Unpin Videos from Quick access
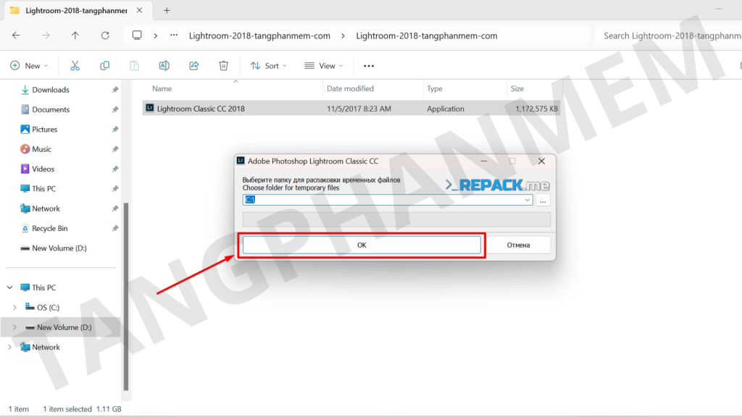Image resolution: width=742 pixels, height=417 pixels. click(115, 169)
